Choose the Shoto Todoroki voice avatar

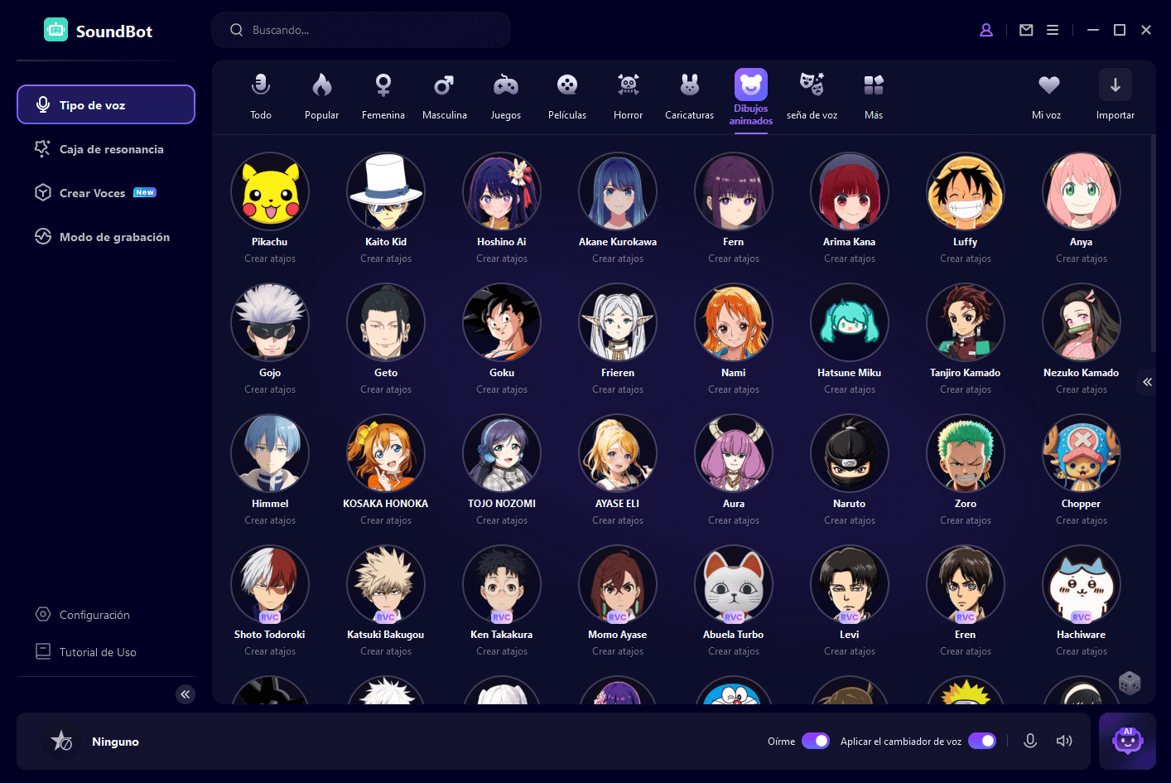point(270,583)
